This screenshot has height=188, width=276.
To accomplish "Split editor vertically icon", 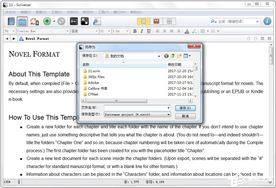I will click(x=262, y=39).
